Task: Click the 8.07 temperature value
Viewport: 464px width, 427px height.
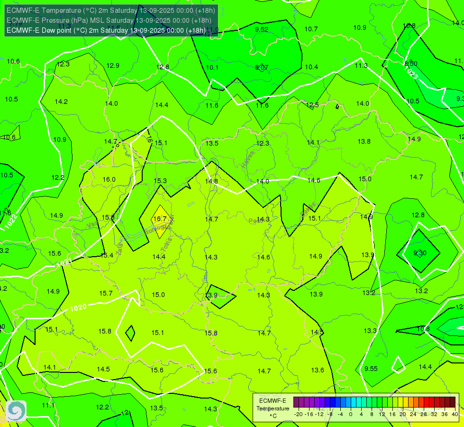Action: (262, 67)
